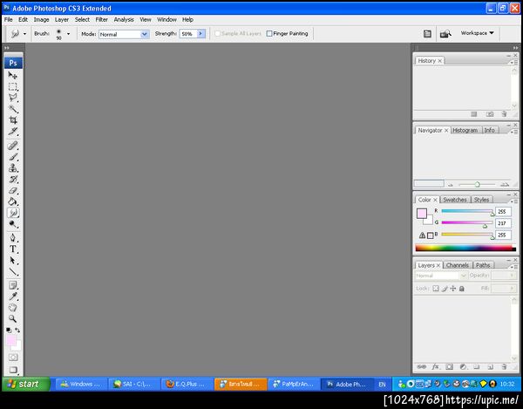Open the Mode dropdown set to Normal

coord(124,34)
